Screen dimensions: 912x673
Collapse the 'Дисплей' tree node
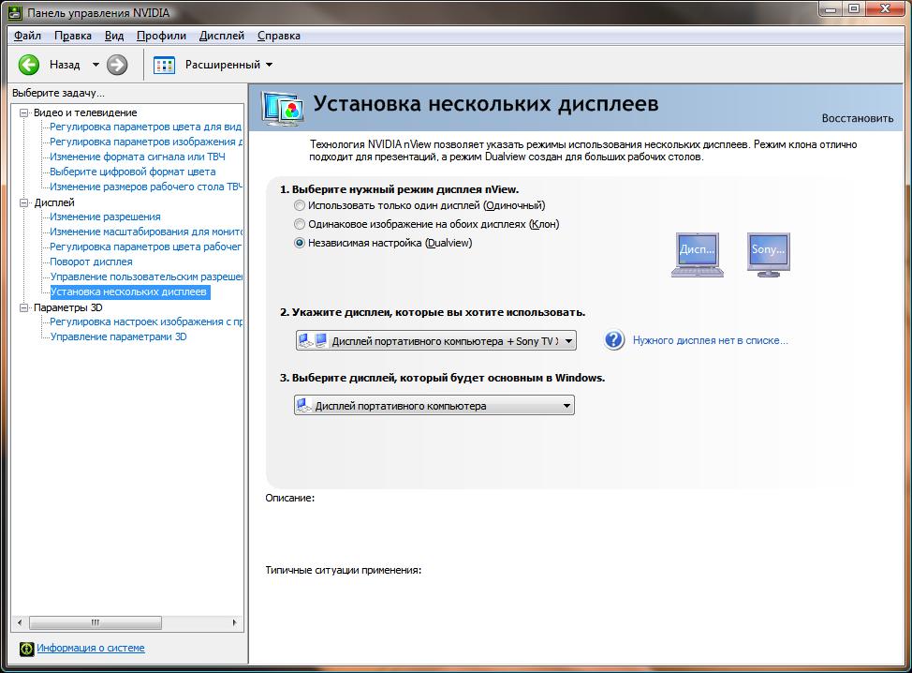(x=23, y=202)
